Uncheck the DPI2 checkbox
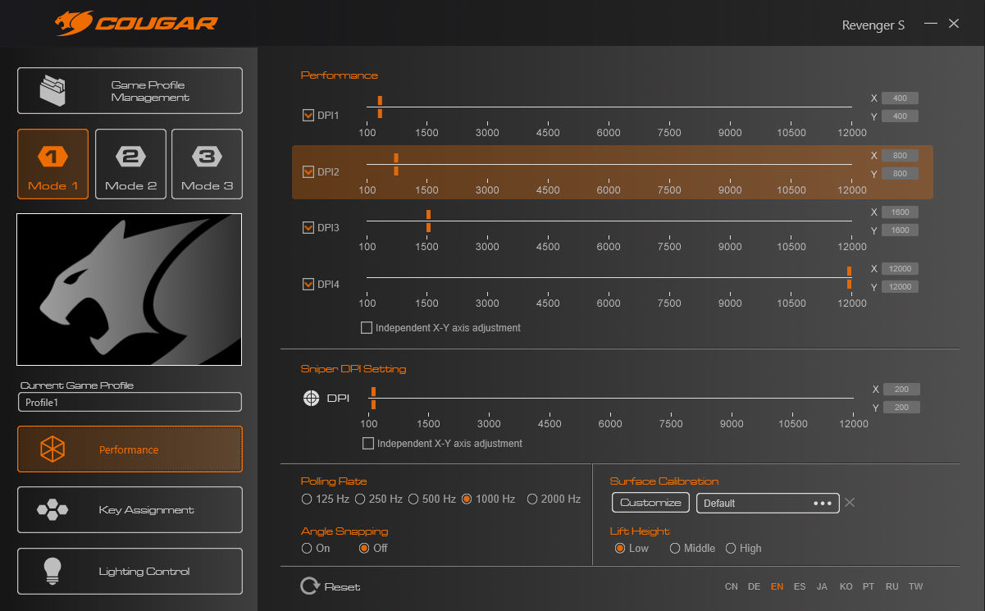 [x=308, y=172]
